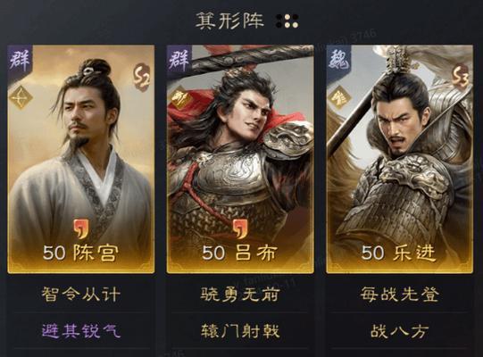Click the troop-type diamond on 乐进's card
This screenshot has width=483, height=357.
340,98
